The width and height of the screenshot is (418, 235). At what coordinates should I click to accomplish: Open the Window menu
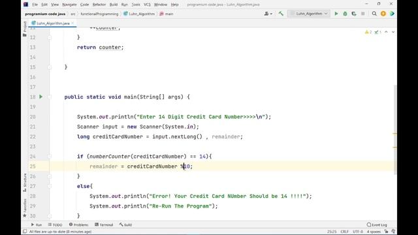(x=161, y=5)
